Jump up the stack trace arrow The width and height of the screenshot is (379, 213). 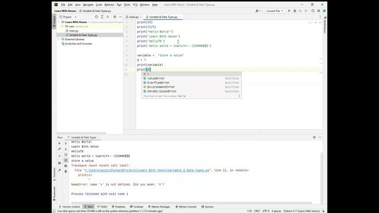click(x=66, y=143)
